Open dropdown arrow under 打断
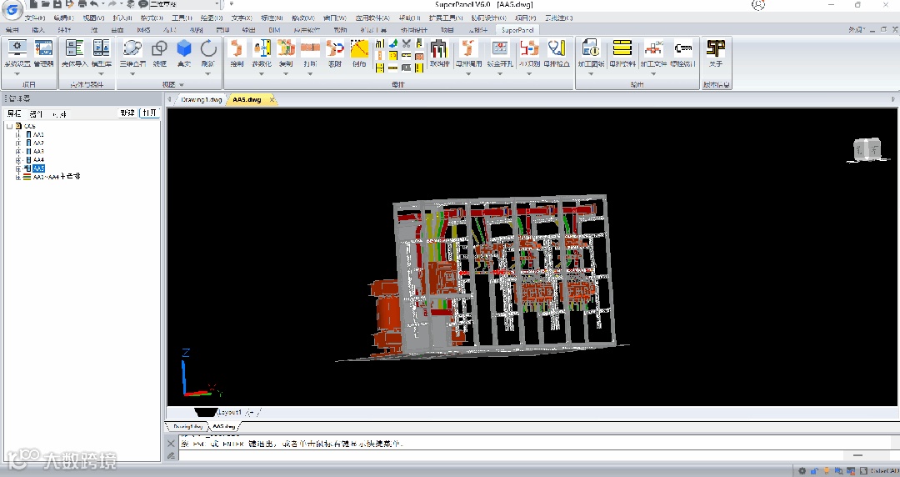This screenshot has height=477, width=900. (310, 73)
